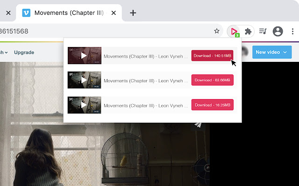Play the thumbnail of the 140.51MB video
The image size is (299, 186).
[84, 55]
